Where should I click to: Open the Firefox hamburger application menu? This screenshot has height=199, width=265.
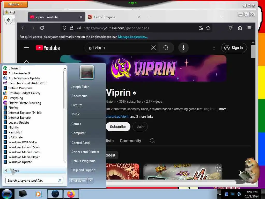click(249, 28)
